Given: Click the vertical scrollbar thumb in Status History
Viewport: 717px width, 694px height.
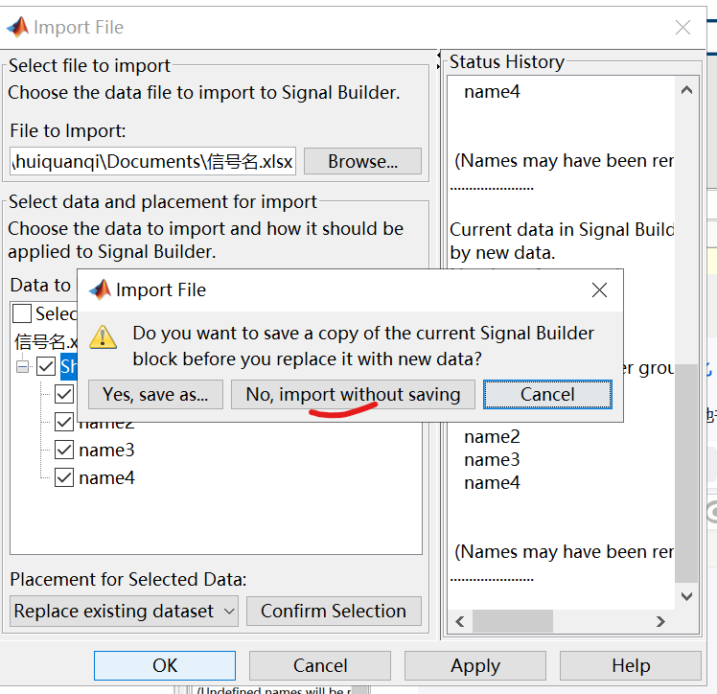Looking at the screenshot, I should (686, 474).
